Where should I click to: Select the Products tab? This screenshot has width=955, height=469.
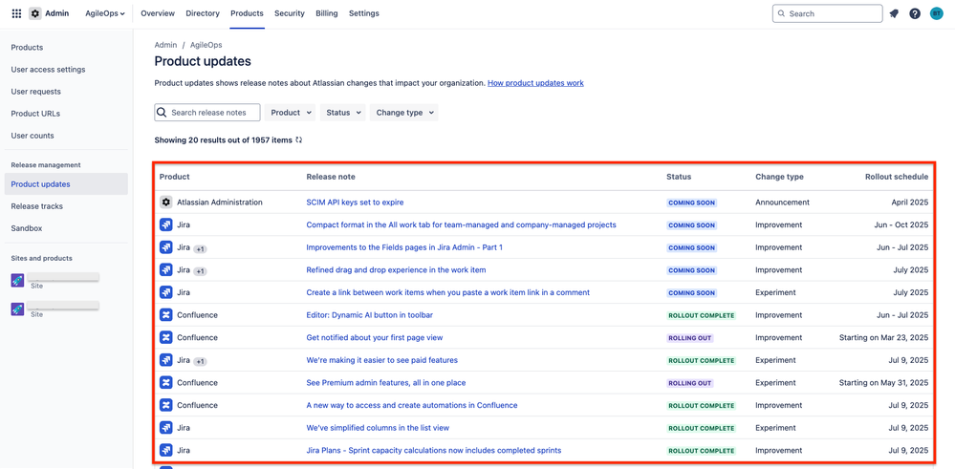tap(248, 13)
